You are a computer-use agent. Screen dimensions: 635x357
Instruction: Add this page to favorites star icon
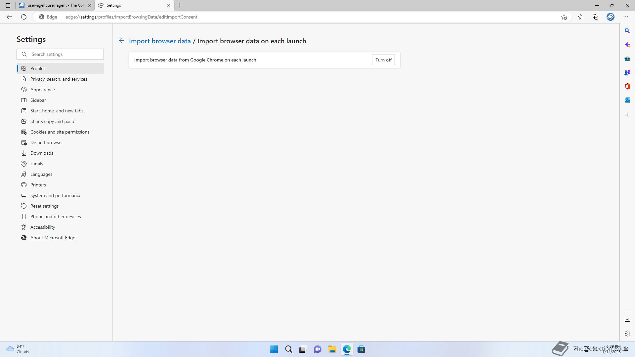[x=564, y=17]
